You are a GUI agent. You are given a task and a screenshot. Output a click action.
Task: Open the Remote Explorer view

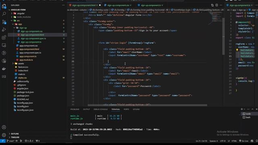point(4,45)
